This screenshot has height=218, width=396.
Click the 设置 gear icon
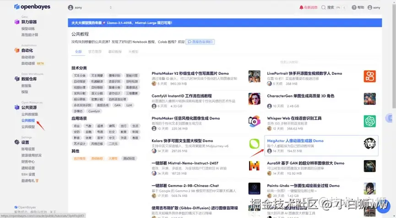[x=16, y=142]
